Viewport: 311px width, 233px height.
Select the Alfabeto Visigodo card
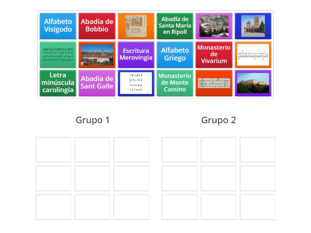tap(58, 26)
